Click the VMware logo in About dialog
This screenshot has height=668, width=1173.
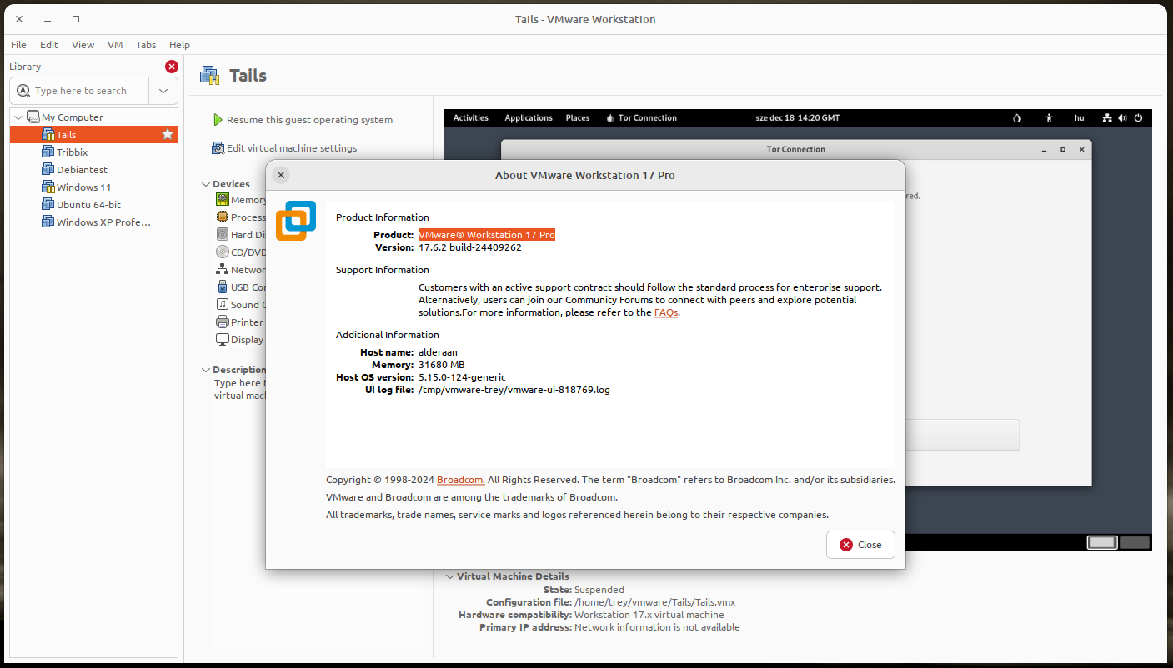coord(296,221)
